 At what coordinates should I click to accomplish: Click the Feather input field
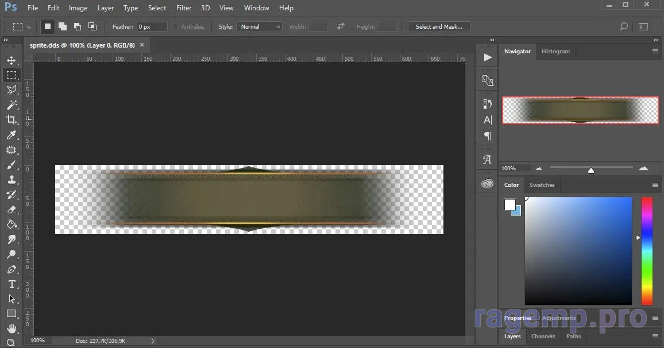152,27
